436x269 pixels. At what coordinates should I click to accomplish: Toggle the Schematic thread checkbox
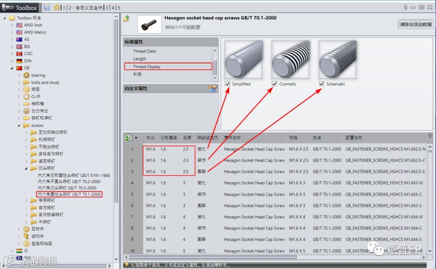[321, 84]
